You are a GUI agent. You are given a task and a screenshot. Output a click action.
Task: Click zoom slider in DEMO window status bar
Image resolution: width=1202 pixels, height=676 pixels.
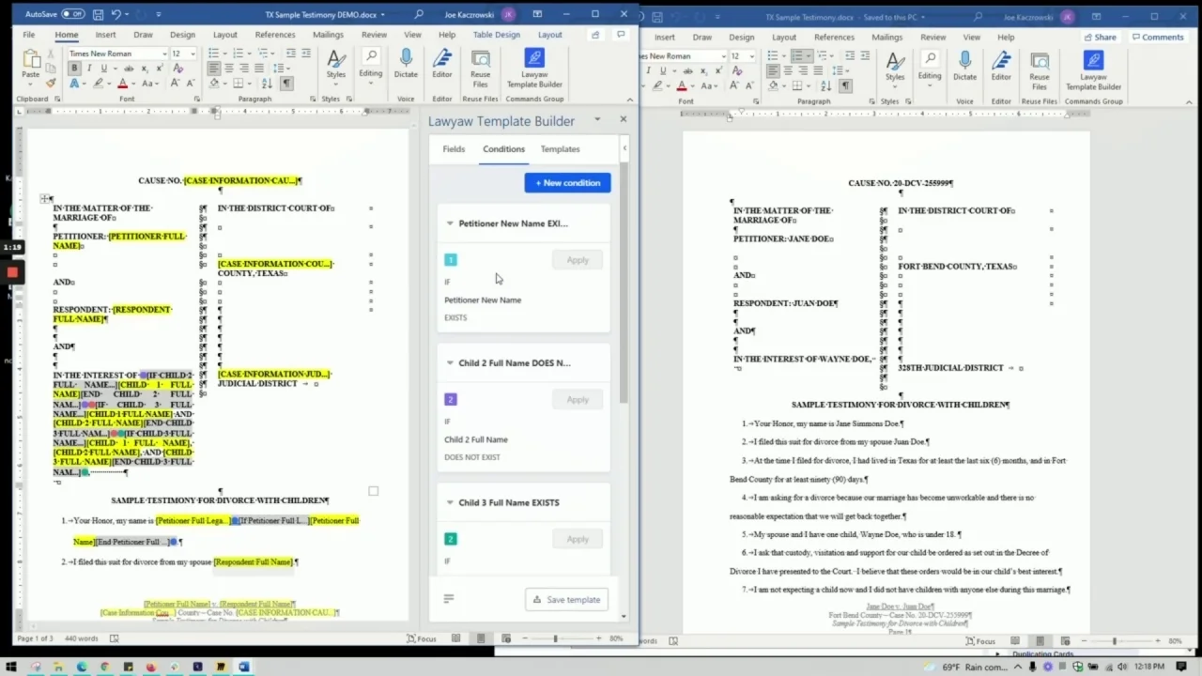click(x=555, y=639)
